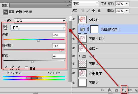
Task: Click the 色相 hue slider handle
Action: (39, 40)
